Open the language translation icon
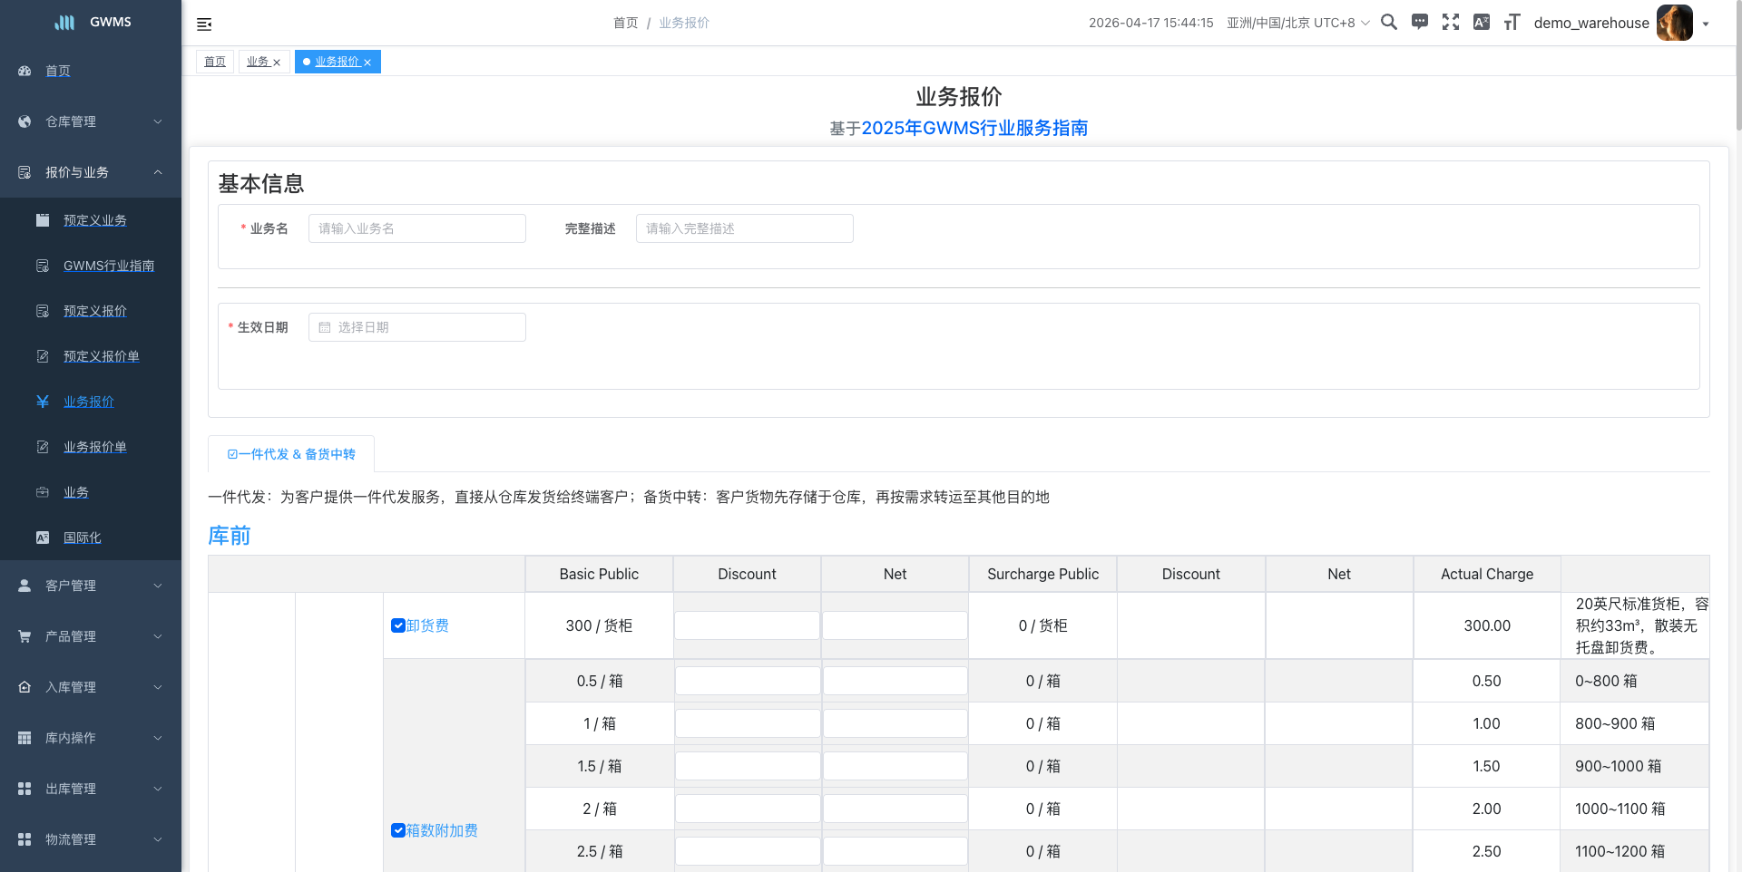This screenshot has height=872, width=1742. pos(1482,22)
